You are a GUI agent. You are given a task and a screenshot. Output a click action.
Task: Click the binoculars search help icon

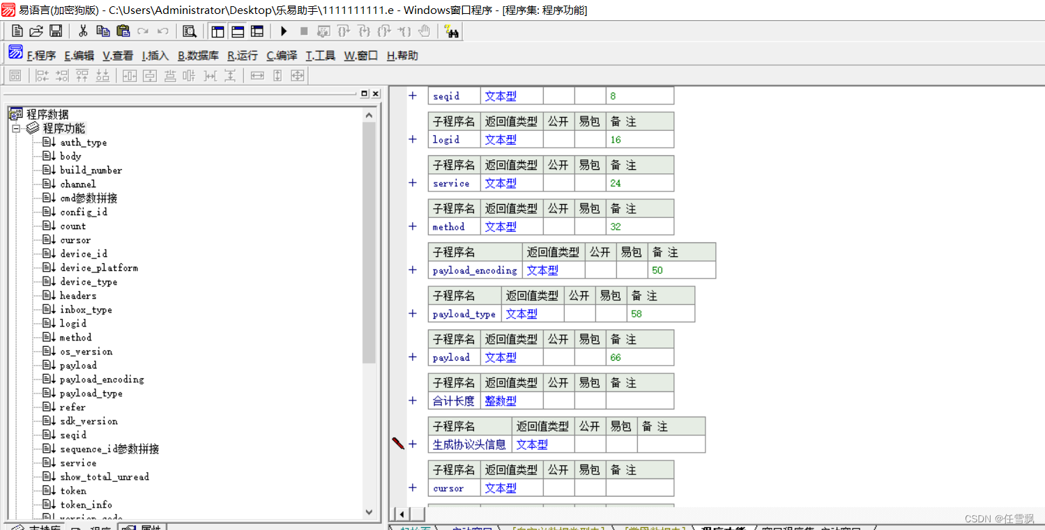(451, 31)
